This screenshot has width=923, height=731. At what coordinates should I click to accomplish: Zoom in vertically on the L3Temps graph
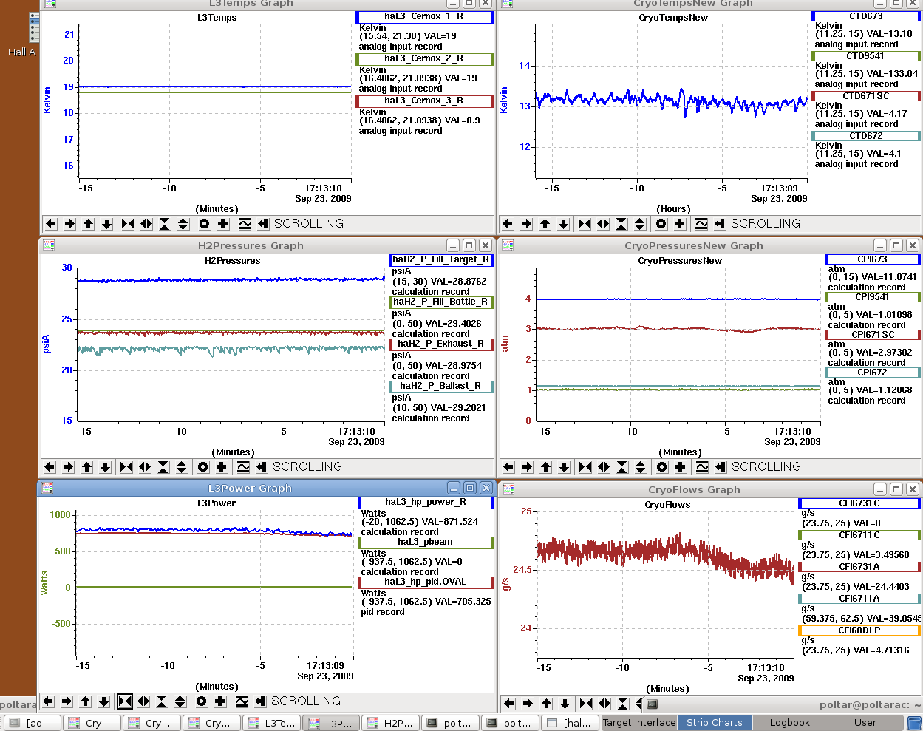click(165, 224)
